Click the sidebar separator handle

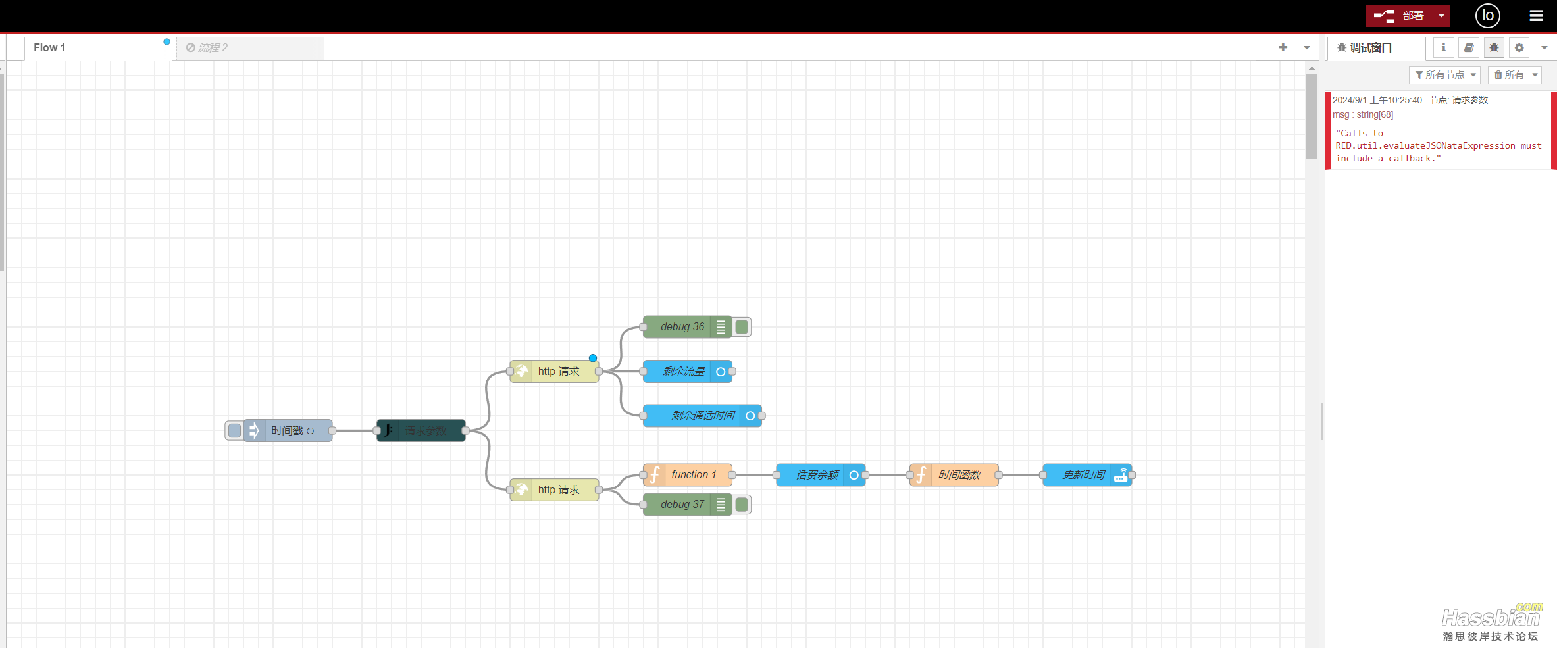(x=1322, y=421)
